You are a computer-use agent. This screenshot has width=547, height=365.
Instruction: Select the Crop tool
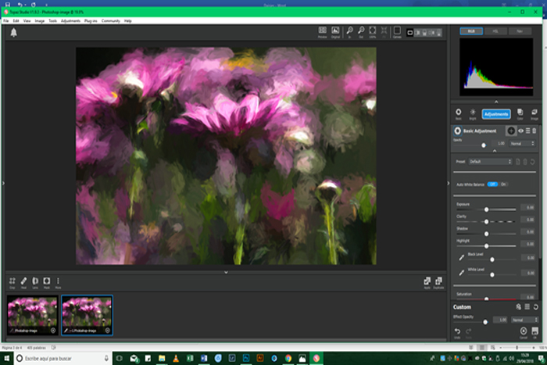click(13, 281)
